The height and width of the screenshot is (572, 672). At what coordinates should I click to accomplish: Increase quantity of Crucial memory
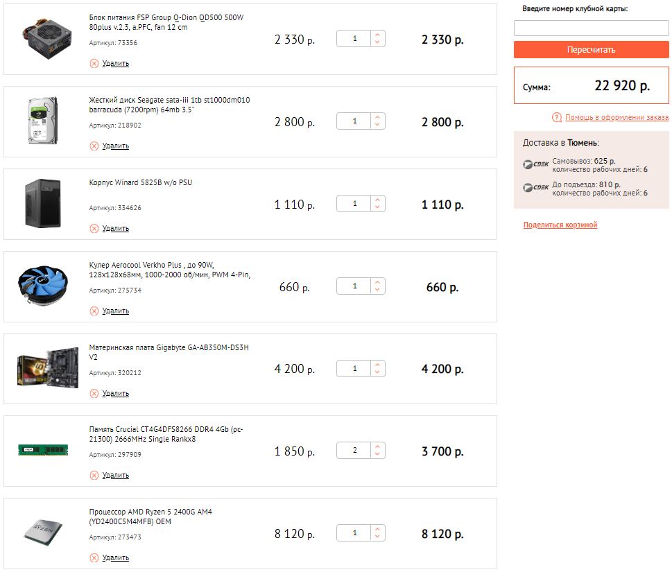pyautogui.click(x=377, y=447)
